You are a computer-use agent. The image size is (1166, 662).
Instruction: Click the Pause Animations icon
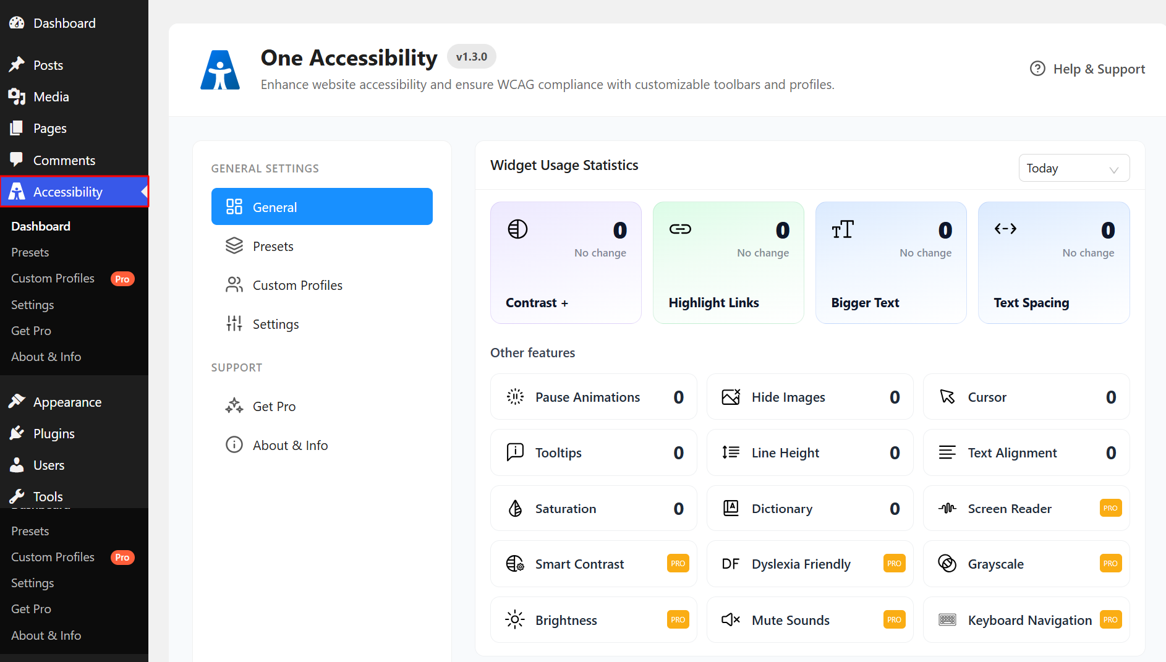click(515, 397)
